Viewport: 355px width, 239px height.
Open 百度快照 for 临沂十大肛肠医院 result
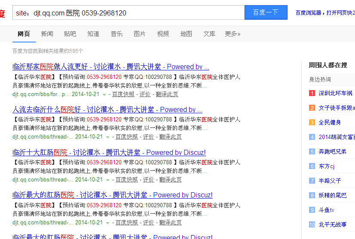pos(127,180)
